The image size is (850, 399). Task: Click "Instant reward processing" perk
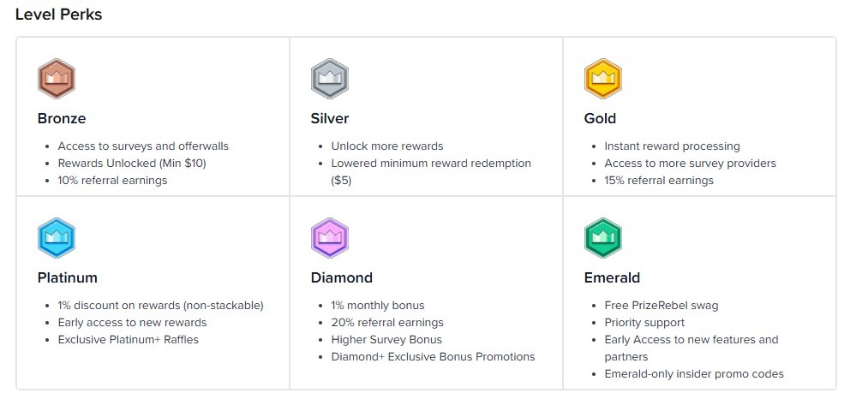(x=672, y=146)
